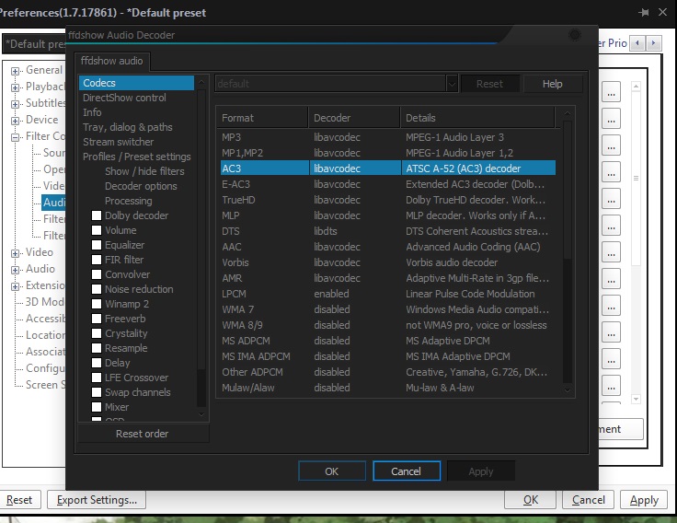Viewport: 677px width, 523px height.
Task: Select Codecs in the ffdshow page list
Action: [136, 83]
